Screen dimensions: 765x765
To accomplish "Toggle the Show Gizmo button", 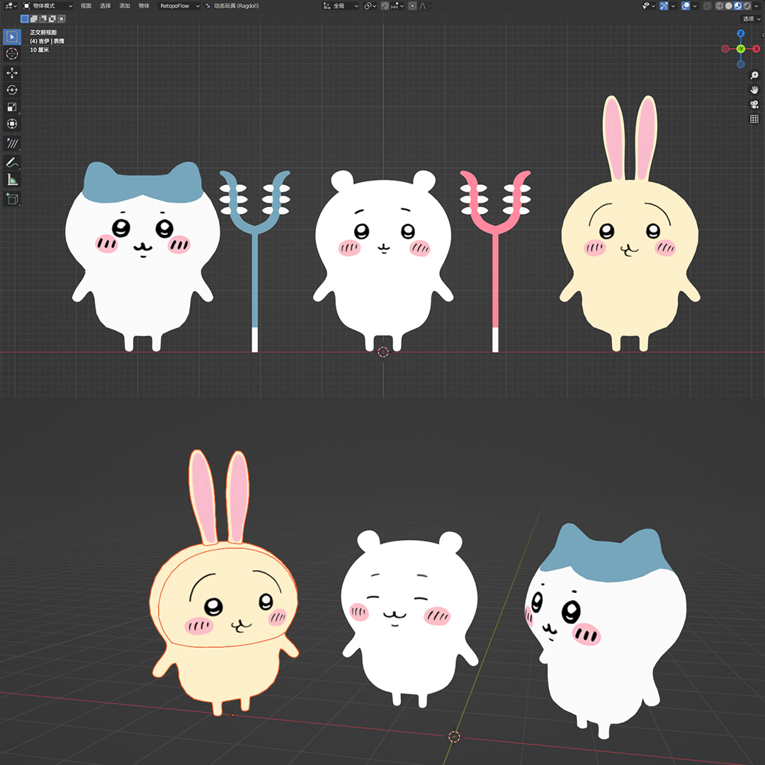I will (x=664, y=6).
